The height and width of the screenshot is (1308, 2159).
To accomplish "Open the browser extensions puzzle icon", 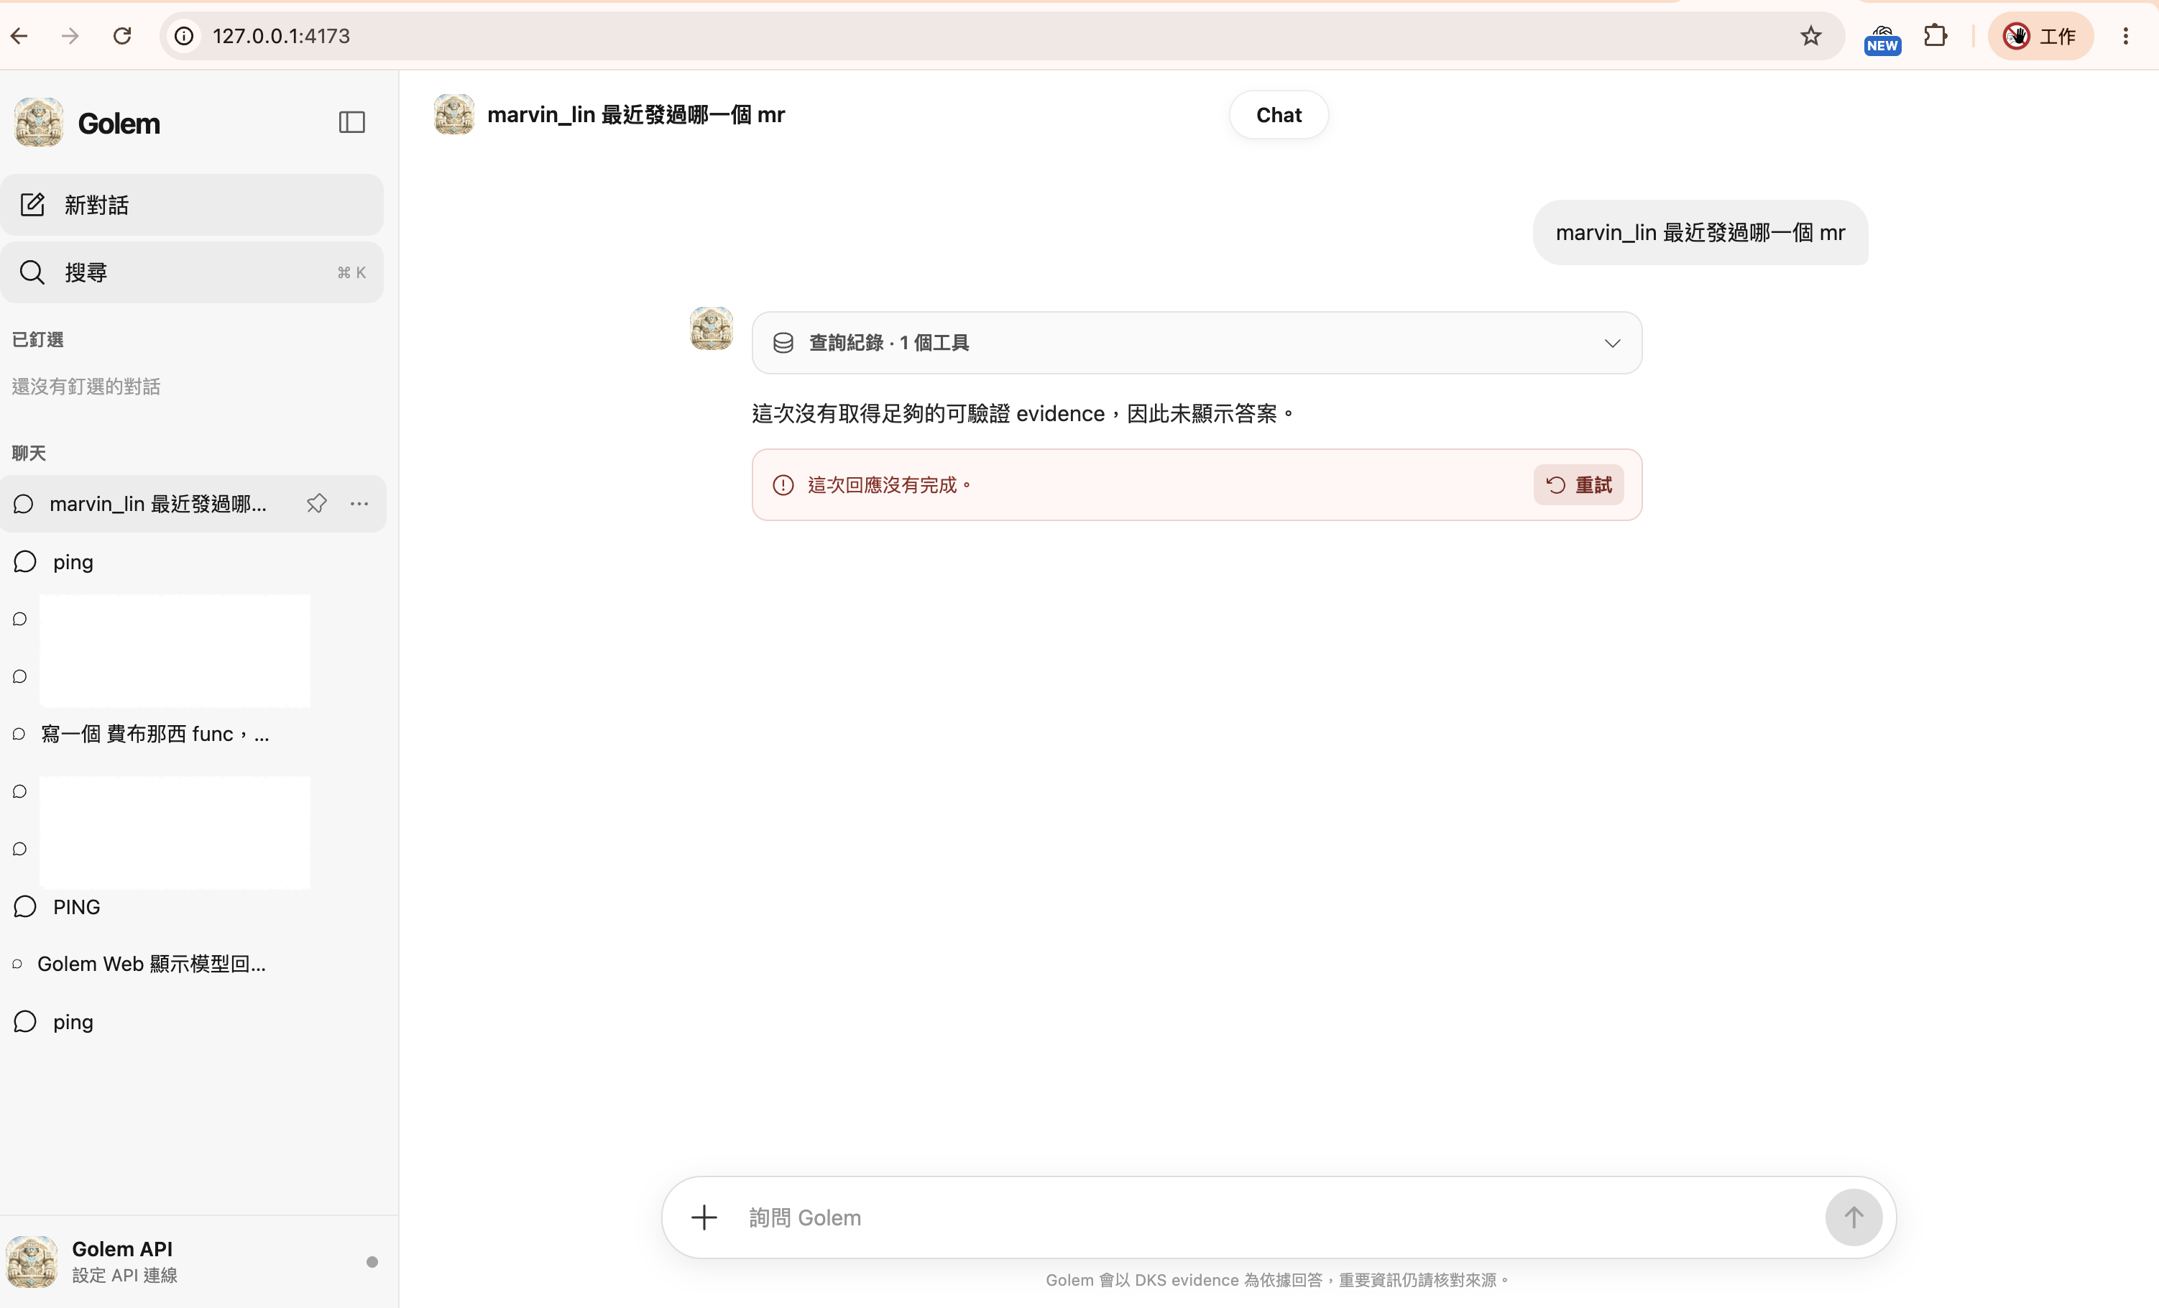I will tap(1935, 36).
